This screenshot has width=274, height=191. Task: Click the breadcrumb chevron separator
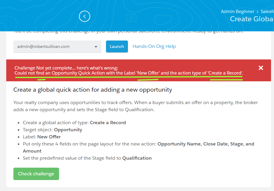(x=257, y=12)
